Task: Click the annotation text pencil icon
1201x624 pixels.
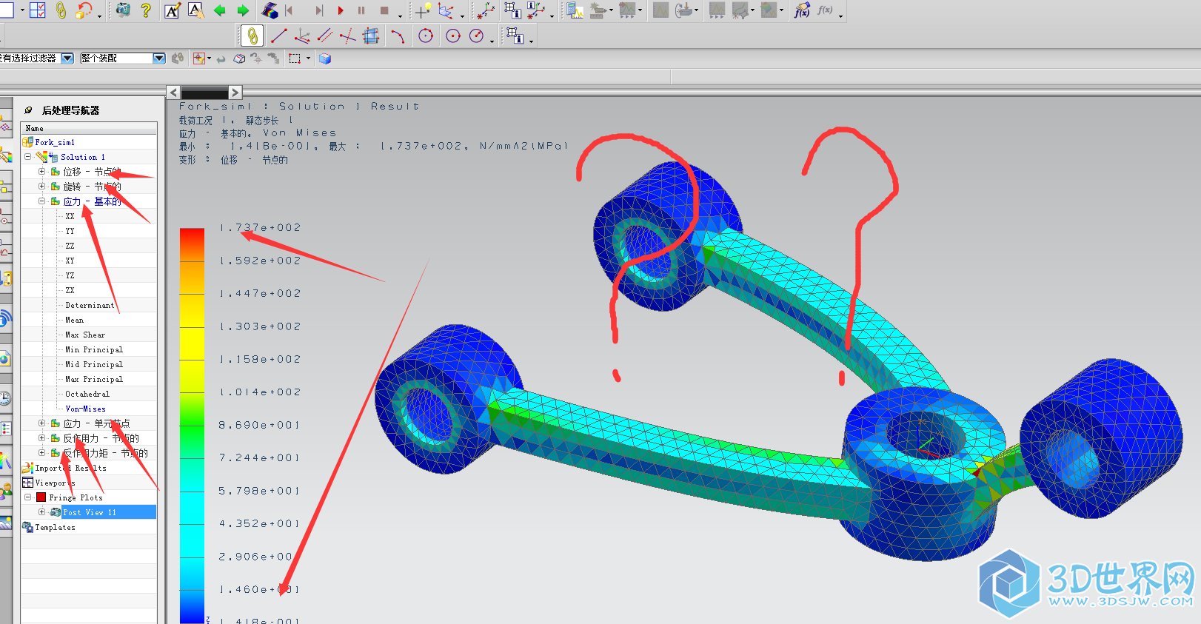Action: pyautogui.click(x=173, y=10)
